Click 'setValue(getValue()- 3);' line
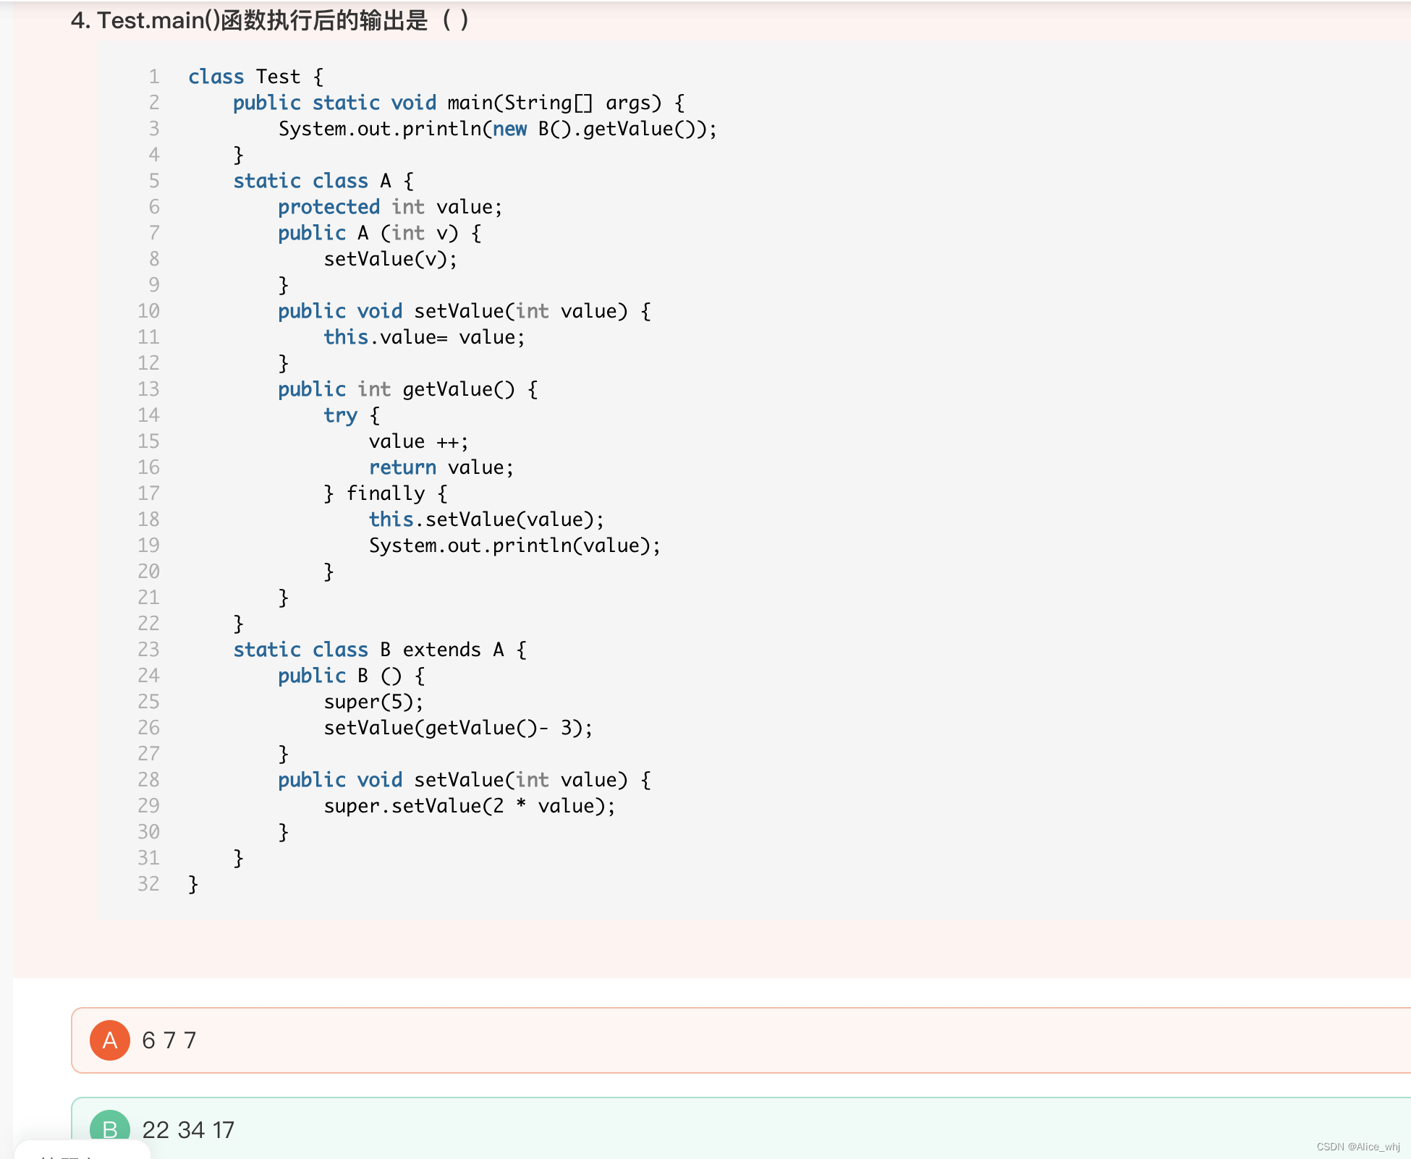This screenshot has height=1159, width=1411. coord(458,728)
